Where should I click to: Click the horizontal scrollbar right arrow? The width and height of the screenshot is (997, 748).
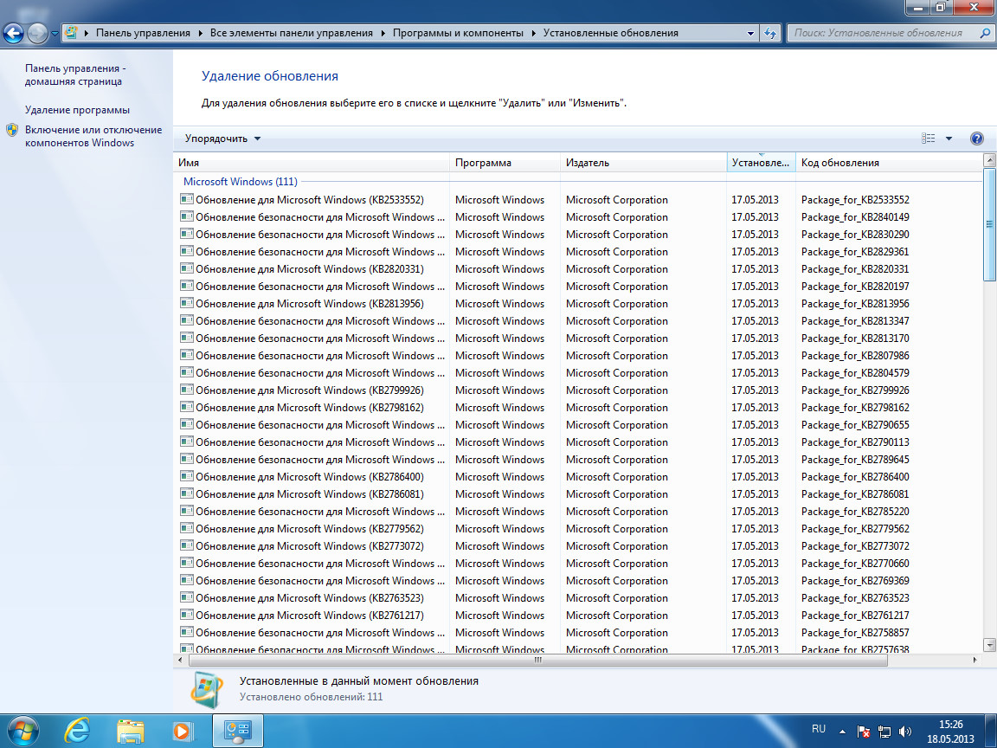click(975, 661)
